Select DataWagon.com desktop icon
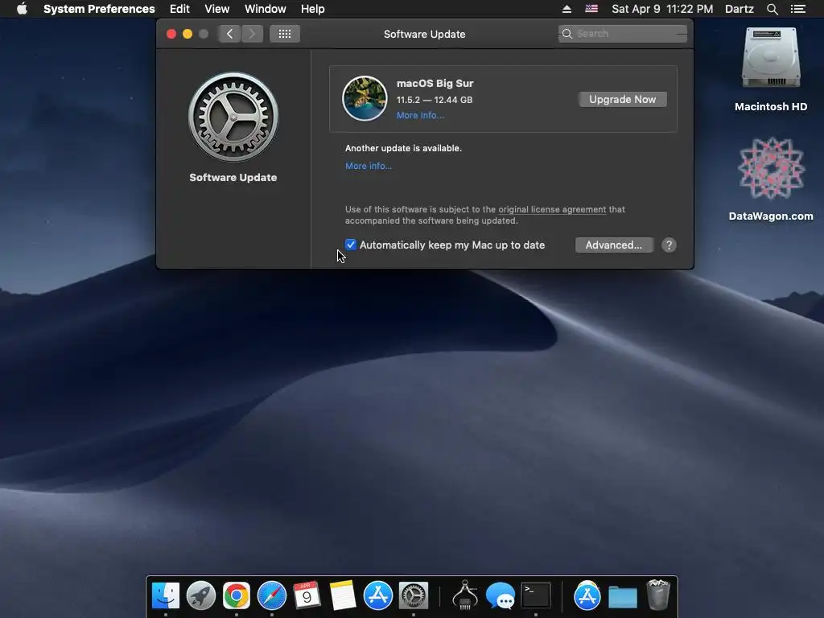The height and width of the screenshot is (618, 824). [x=771, y=179]
